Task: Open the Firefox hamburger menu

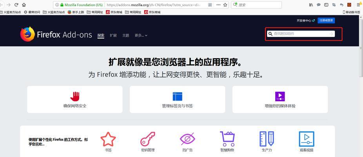Action: 358,5
